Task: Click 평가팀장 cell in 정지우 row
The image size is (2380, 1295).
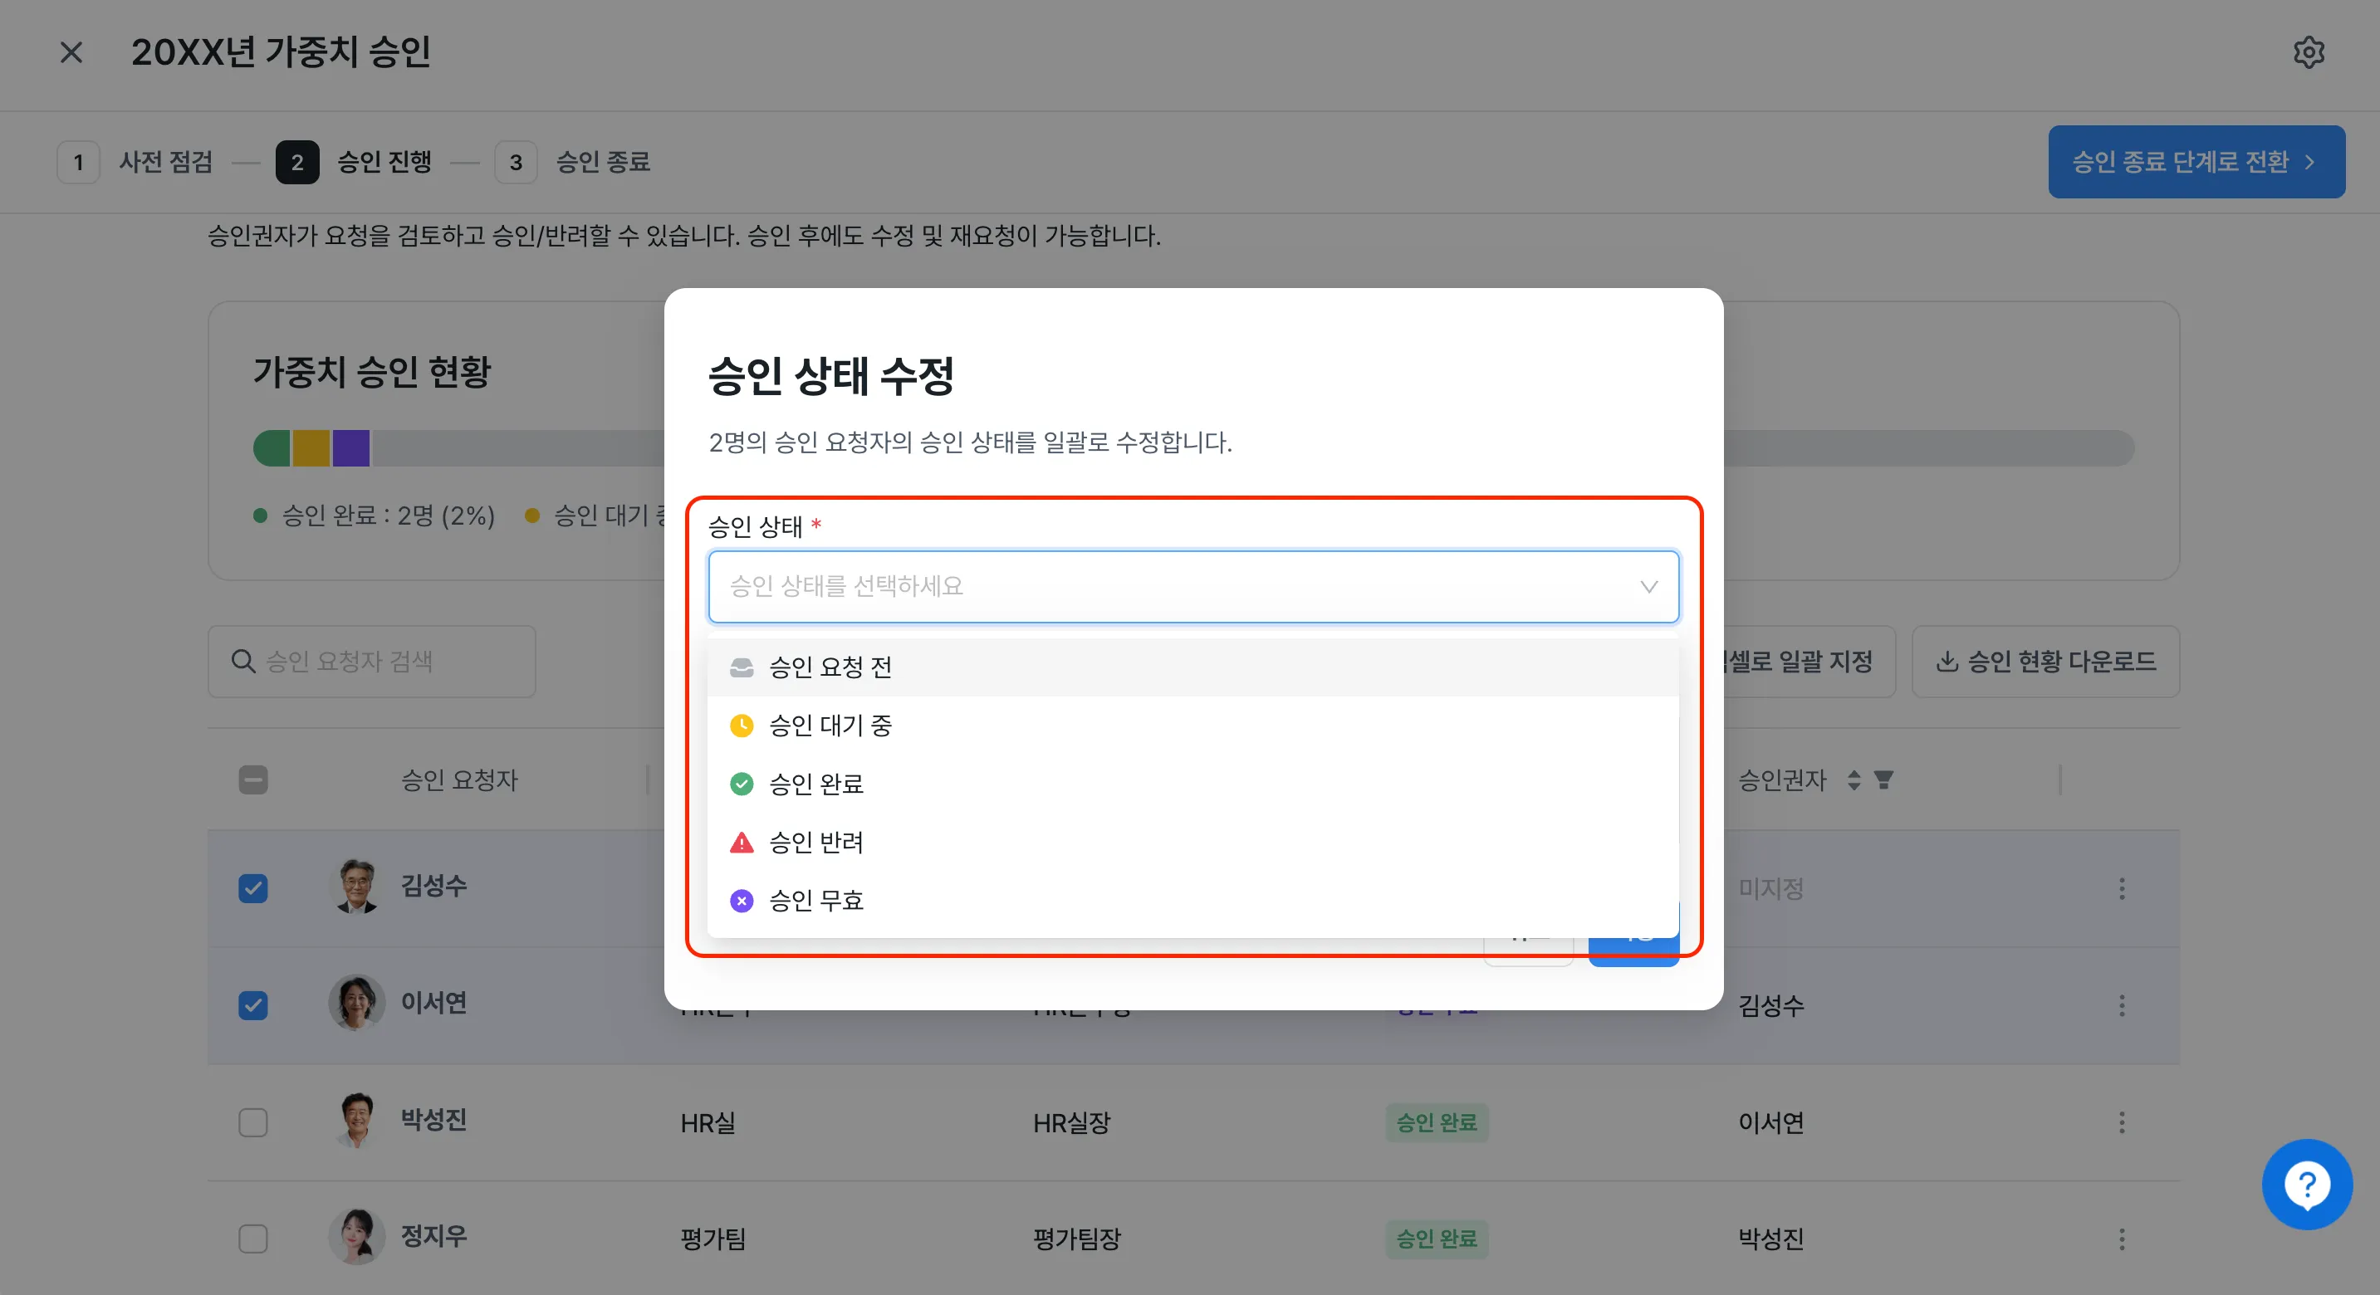Action: [1076, 1239]
